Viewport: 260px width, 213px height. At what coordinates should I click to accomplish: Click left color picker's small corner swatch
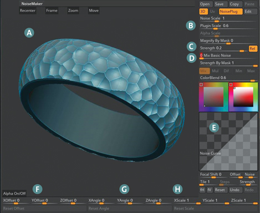tap(201, 84)
